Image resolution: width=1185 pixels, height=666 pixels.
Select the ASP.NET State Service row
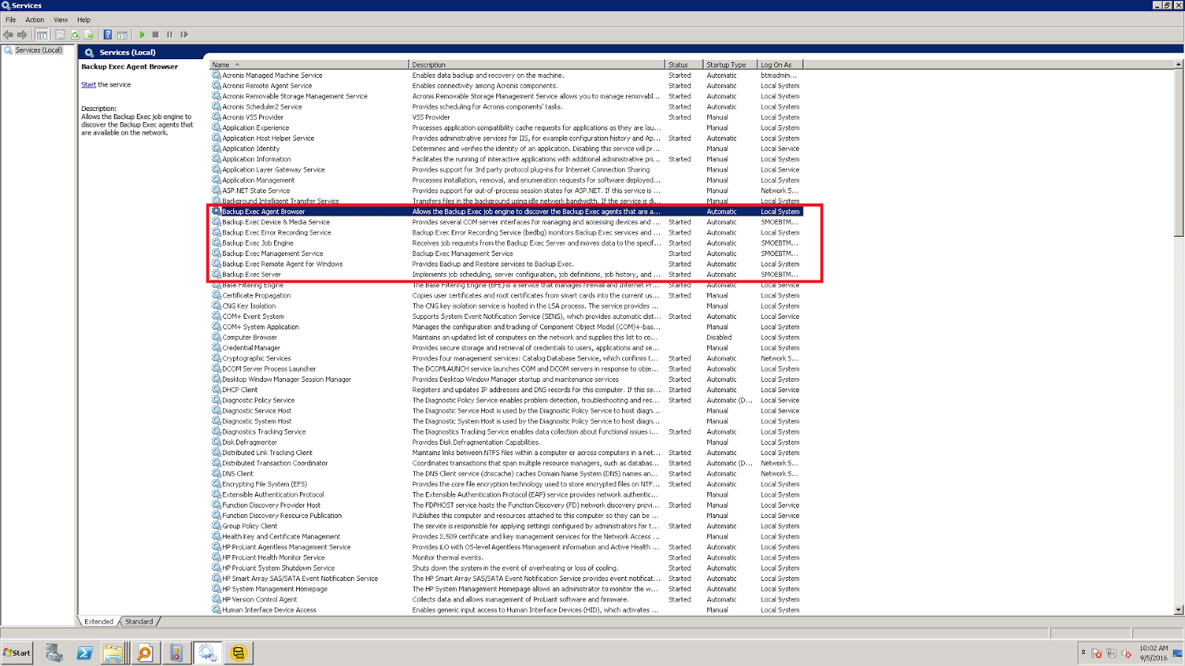click(507, 191)
